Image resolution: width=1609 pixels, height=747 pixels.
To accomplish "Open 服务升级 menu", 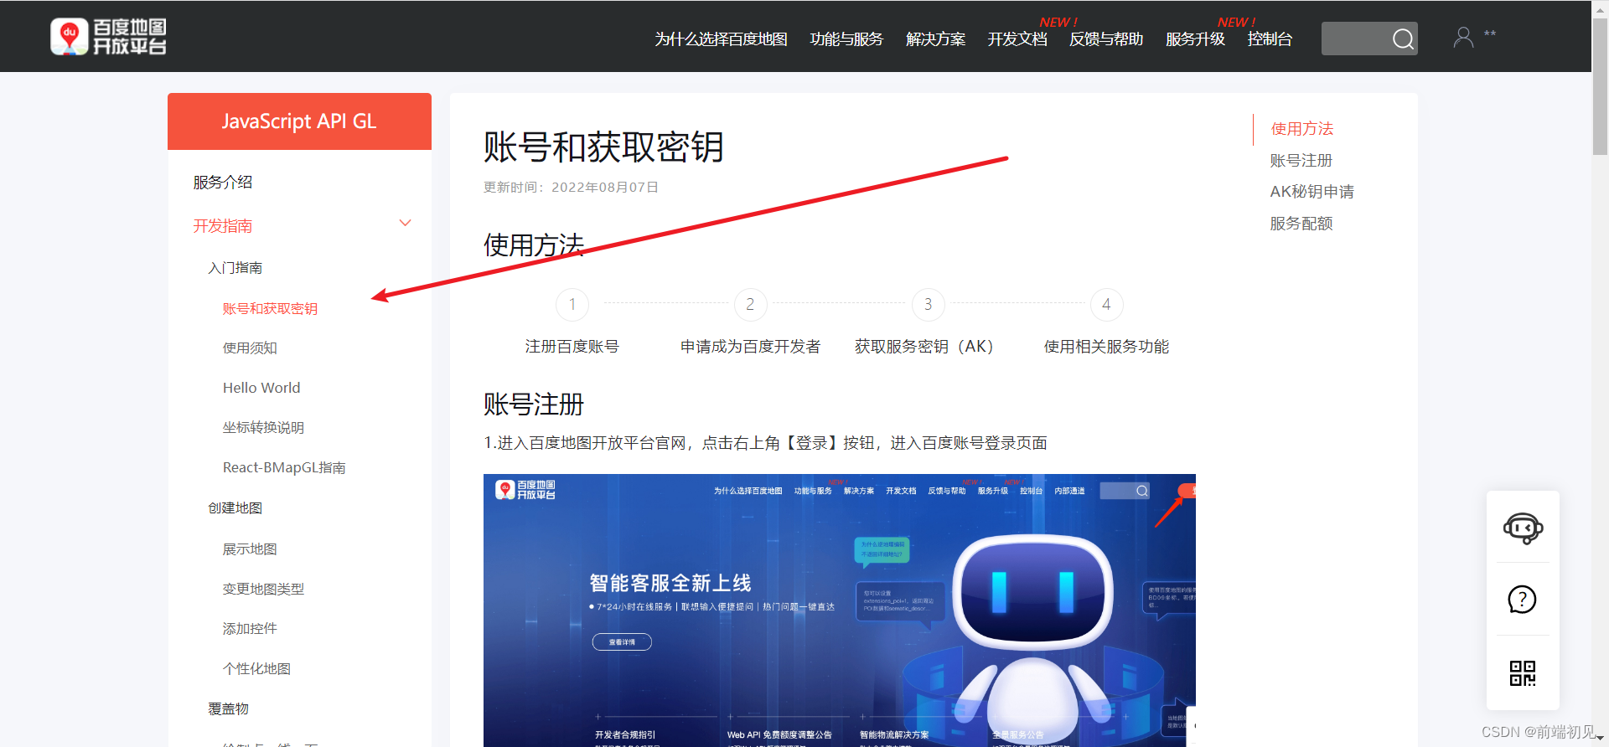I will coord(1195,39).
